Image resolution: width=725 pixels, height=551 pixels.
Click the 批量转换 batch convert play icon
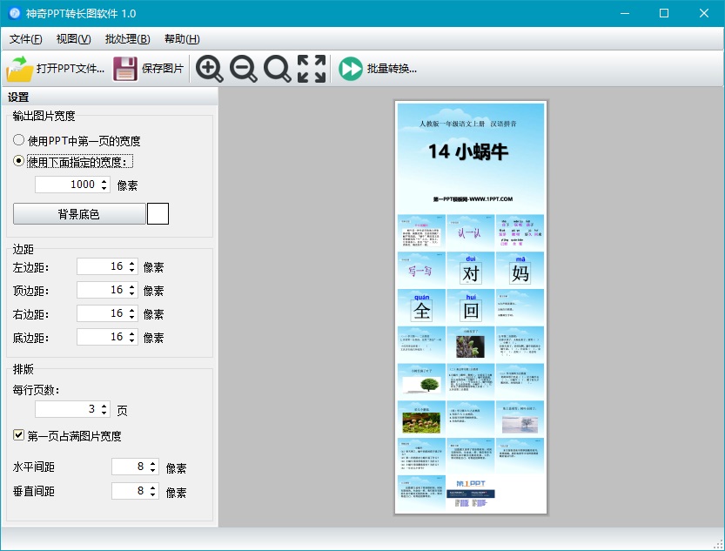tap(348, 70)
